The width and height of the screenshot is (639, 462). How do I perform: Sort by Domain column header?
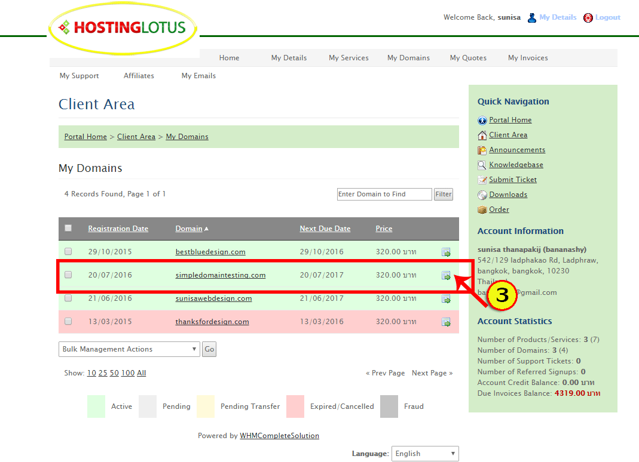pyautogui.click(x=189, y=229)
